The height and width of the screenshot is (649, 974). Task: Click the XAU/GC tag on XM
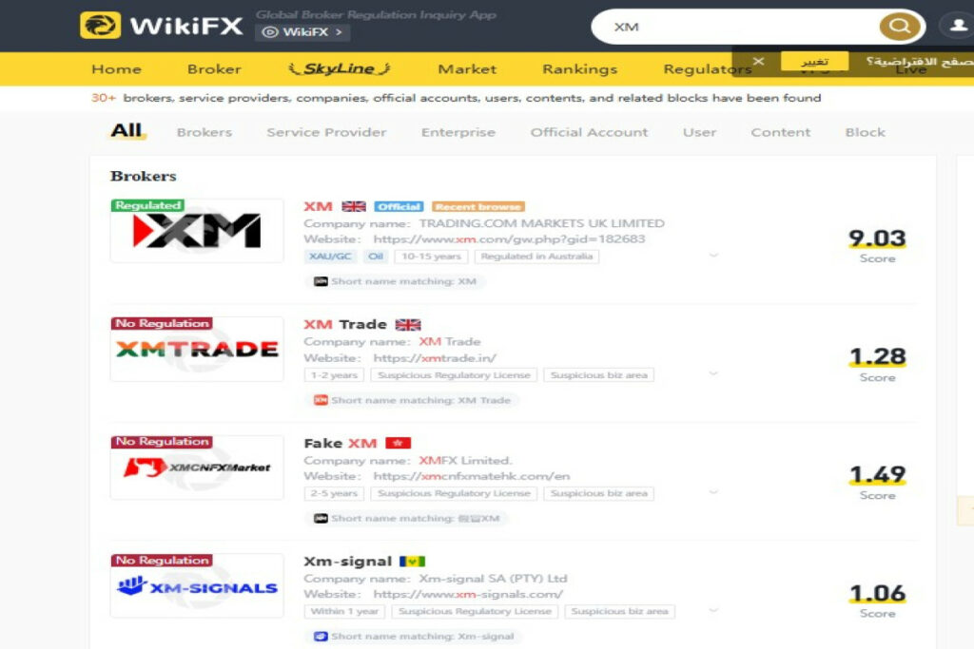point(330,257)
